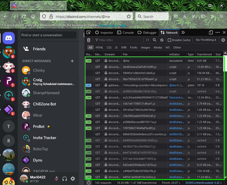Open Firefox downloads arrow icon
Image resolution: width=227 pixels, height=185 pixels.
(185, 16)
